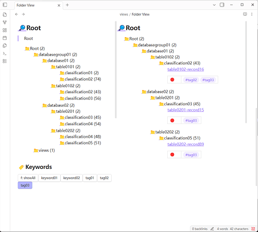Expand the views (1) folder
The image size is (258, 232).
[x=44, y=150]
